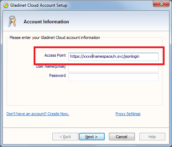Image resolution: width=172 pixels, height=147 pixels.
Task: Focus the User Name (Email) text box
Action: (x=113, y=68)
